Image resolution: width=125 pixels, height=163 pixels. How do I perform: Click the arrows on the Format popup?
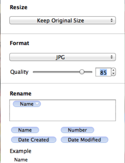[x=112, y=57]
